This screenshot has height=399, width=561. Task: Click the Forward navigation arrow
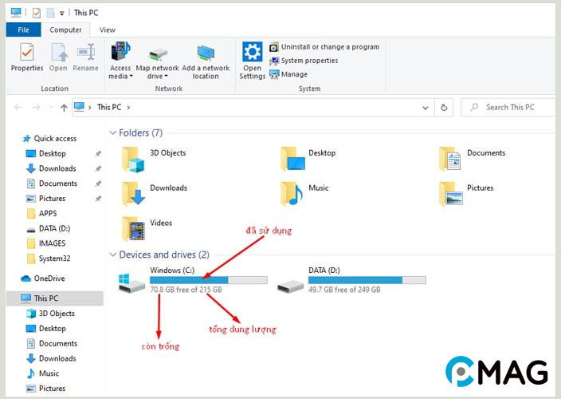point(36,107)
